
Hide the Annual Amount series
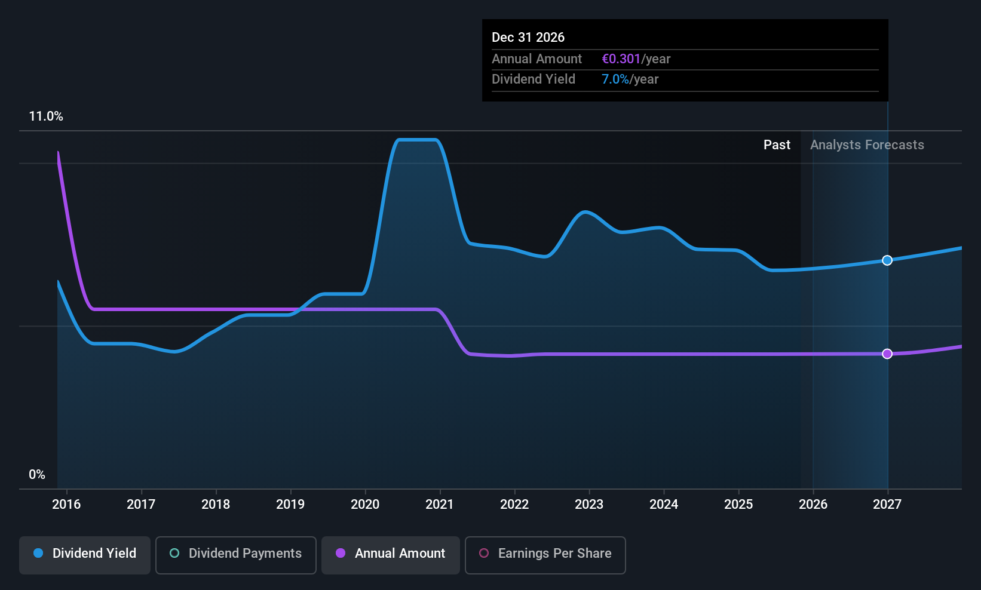tap(391, 554)
